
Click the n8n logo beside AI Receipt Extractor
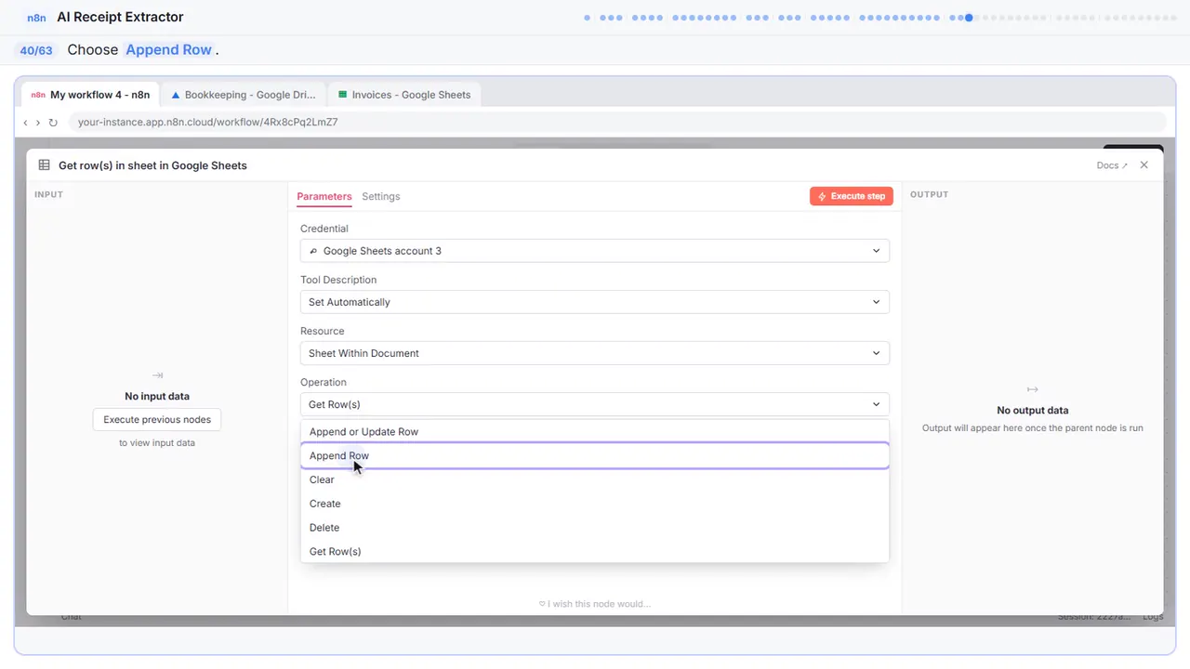coord(36,18)
